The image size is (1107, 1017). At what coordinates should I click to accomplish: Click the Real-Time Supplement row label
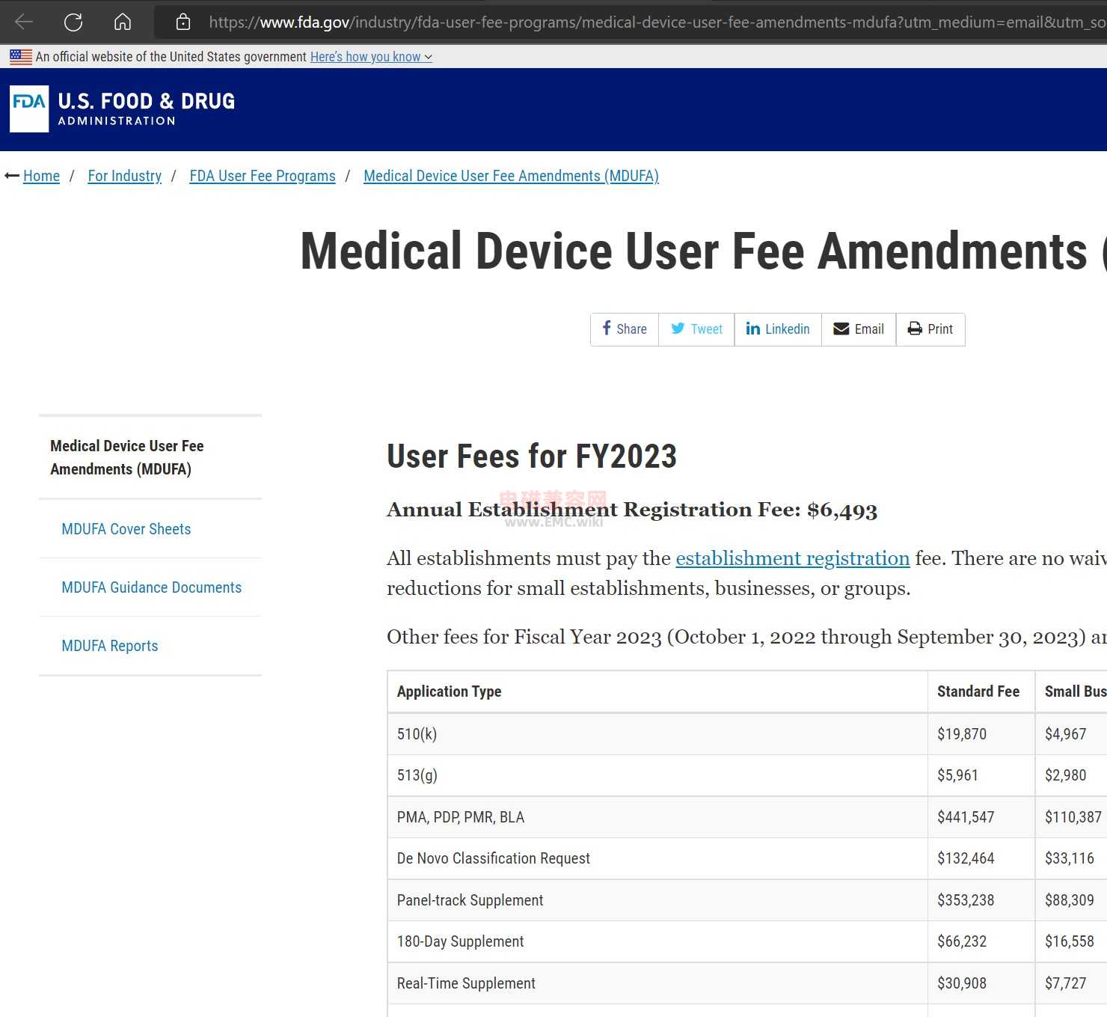tap(466, 983)
